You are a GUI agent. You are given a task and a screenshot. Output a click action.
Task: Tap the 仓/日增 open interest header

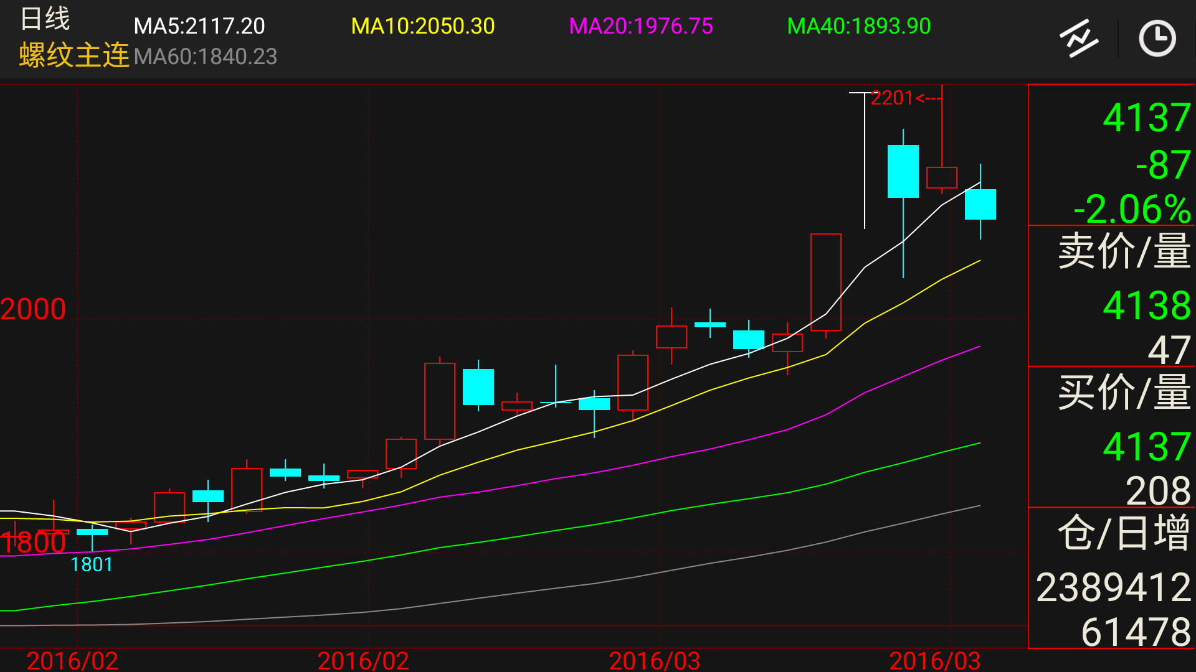1124,533
